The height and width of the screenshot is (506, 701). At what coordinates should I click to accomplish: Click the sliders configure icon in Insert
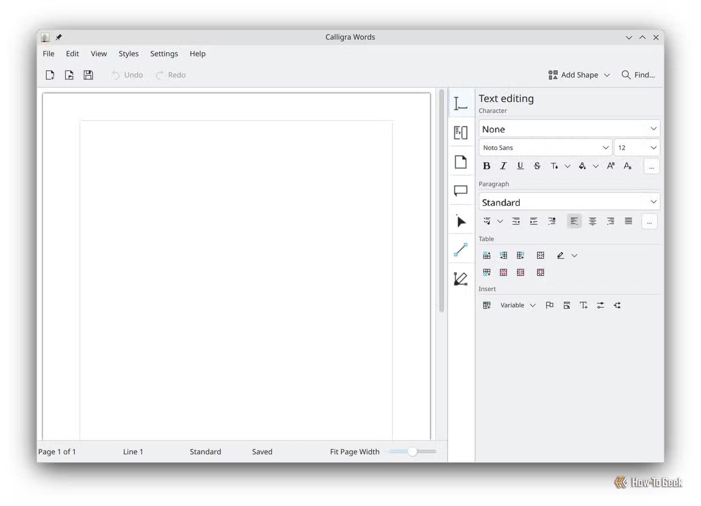[600, 305]
